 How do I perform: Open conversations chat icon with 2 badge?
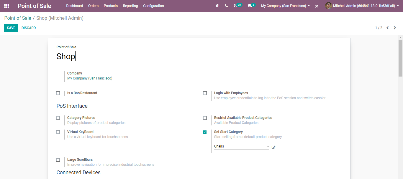(x=252, y=6)
